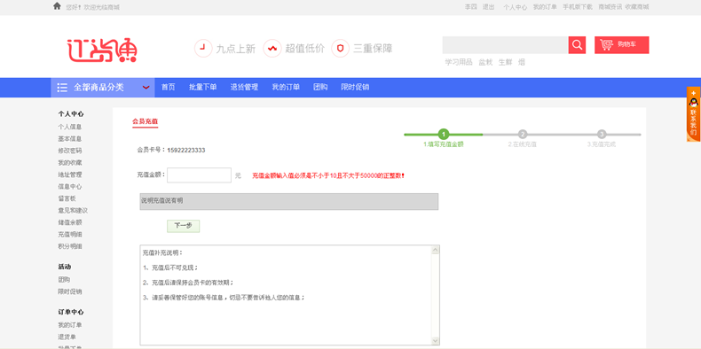Image resolution: width=701 pixels, height=349 pixels.
Task: Click the 充值后不可兑现 note line
Action: pyautogui.click(x=170, y=268)
